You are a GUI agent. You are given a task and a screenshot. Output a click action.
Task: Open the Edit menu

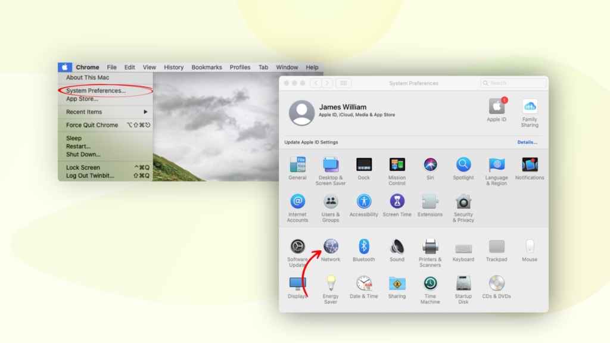coord(129,67)
